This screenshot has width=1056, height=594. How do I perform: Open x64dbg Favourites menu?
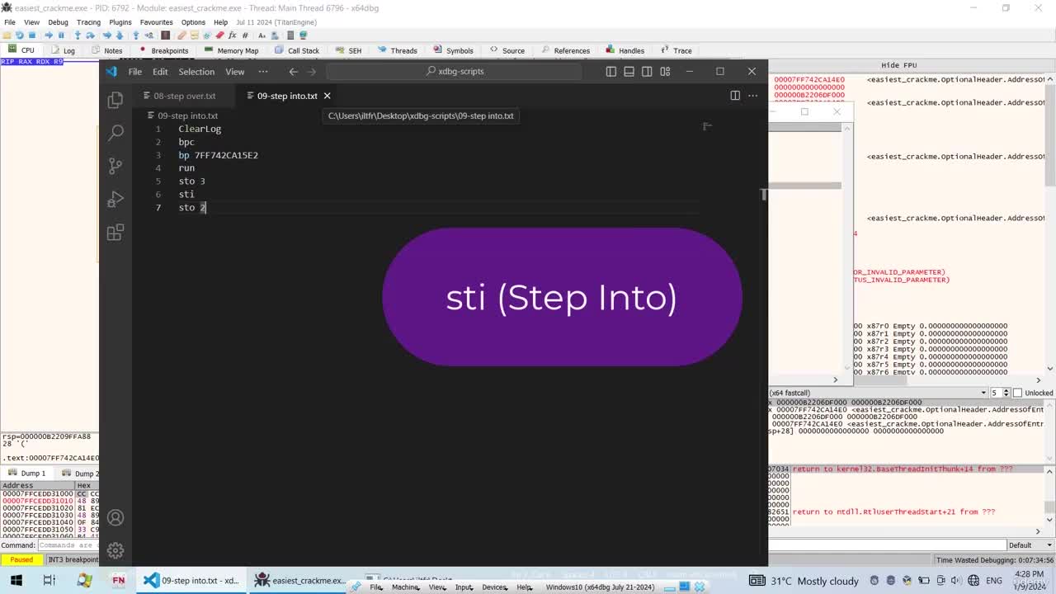point(156,22)
